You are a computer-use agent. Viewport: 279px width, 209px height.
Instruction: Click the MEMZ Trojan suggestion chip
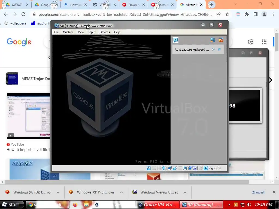(28, 79)
